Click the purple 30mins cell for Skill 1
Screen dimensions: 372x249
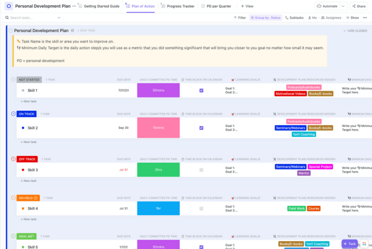pyautogui.click(x=158, y=90)
